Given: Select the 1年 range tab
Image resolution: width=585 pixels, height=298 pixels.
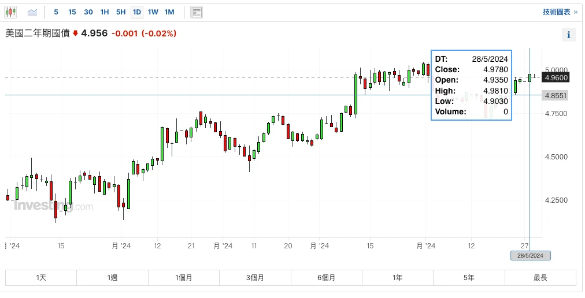Looking at the screenshot, I should [398, 278].
